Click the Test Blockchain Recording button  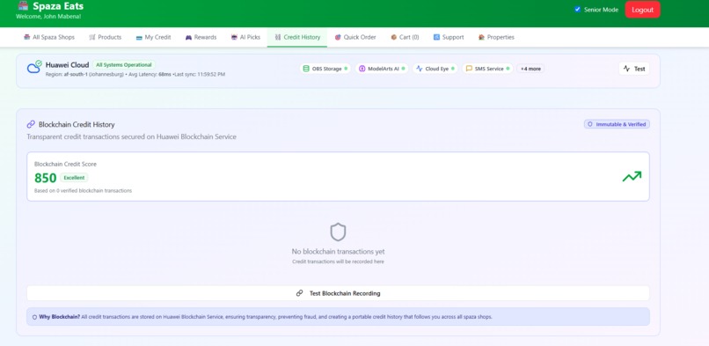pyautogui.click(x=338, y=293)
